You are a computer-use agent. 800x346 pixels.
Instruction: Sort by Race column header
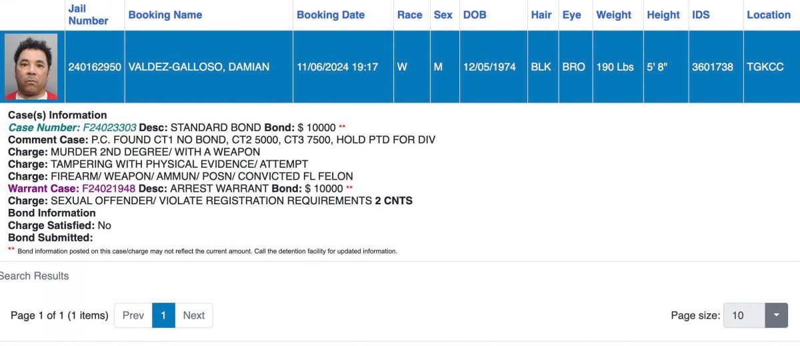410,15
